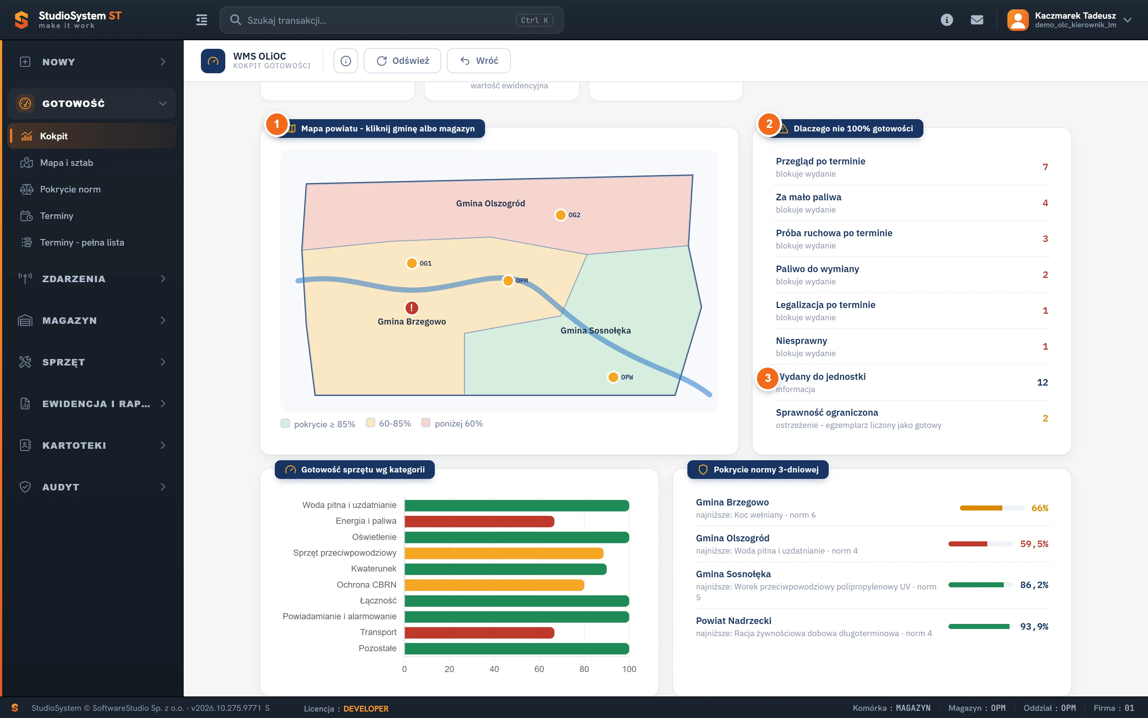
Task: Expand the EWIDENCJA I RAP... section
Action: coord(91,404)
